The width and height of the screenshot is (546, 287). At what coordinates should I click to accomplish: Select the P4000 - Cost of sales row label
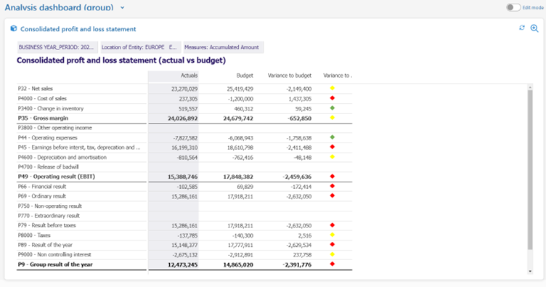(42, 99)
